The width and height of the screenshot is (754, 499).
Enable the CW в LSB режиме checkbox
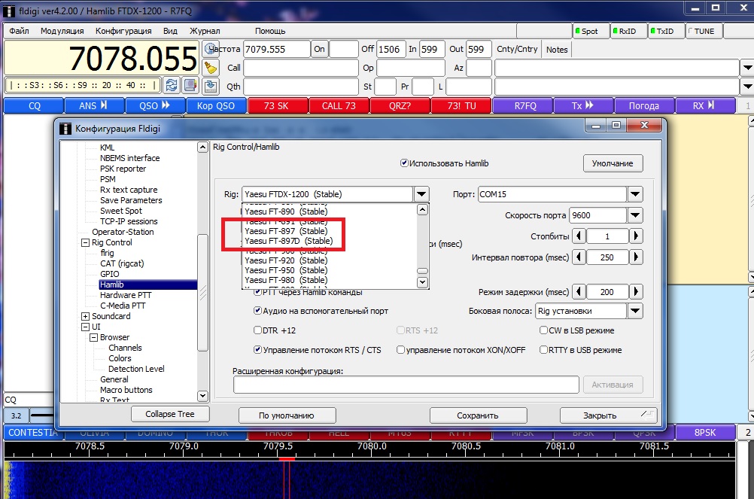(x=544, y=330)
